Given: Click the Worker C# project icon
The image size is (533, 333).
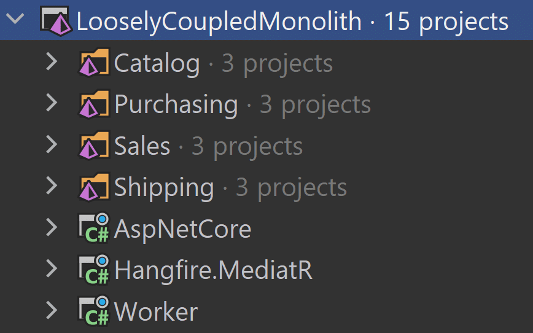Looking at the screenshot, I should coord(94,310).
